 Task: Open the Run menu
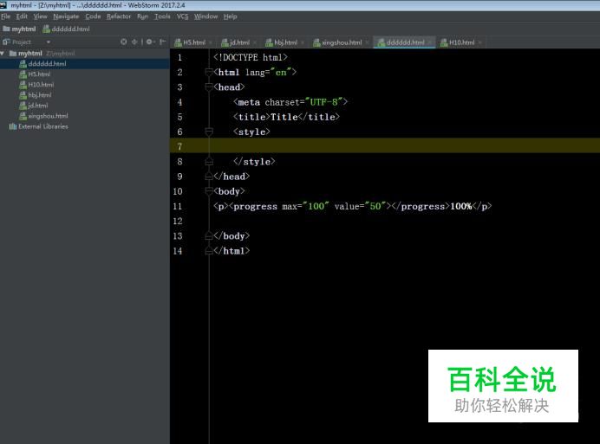click(142, 16)
